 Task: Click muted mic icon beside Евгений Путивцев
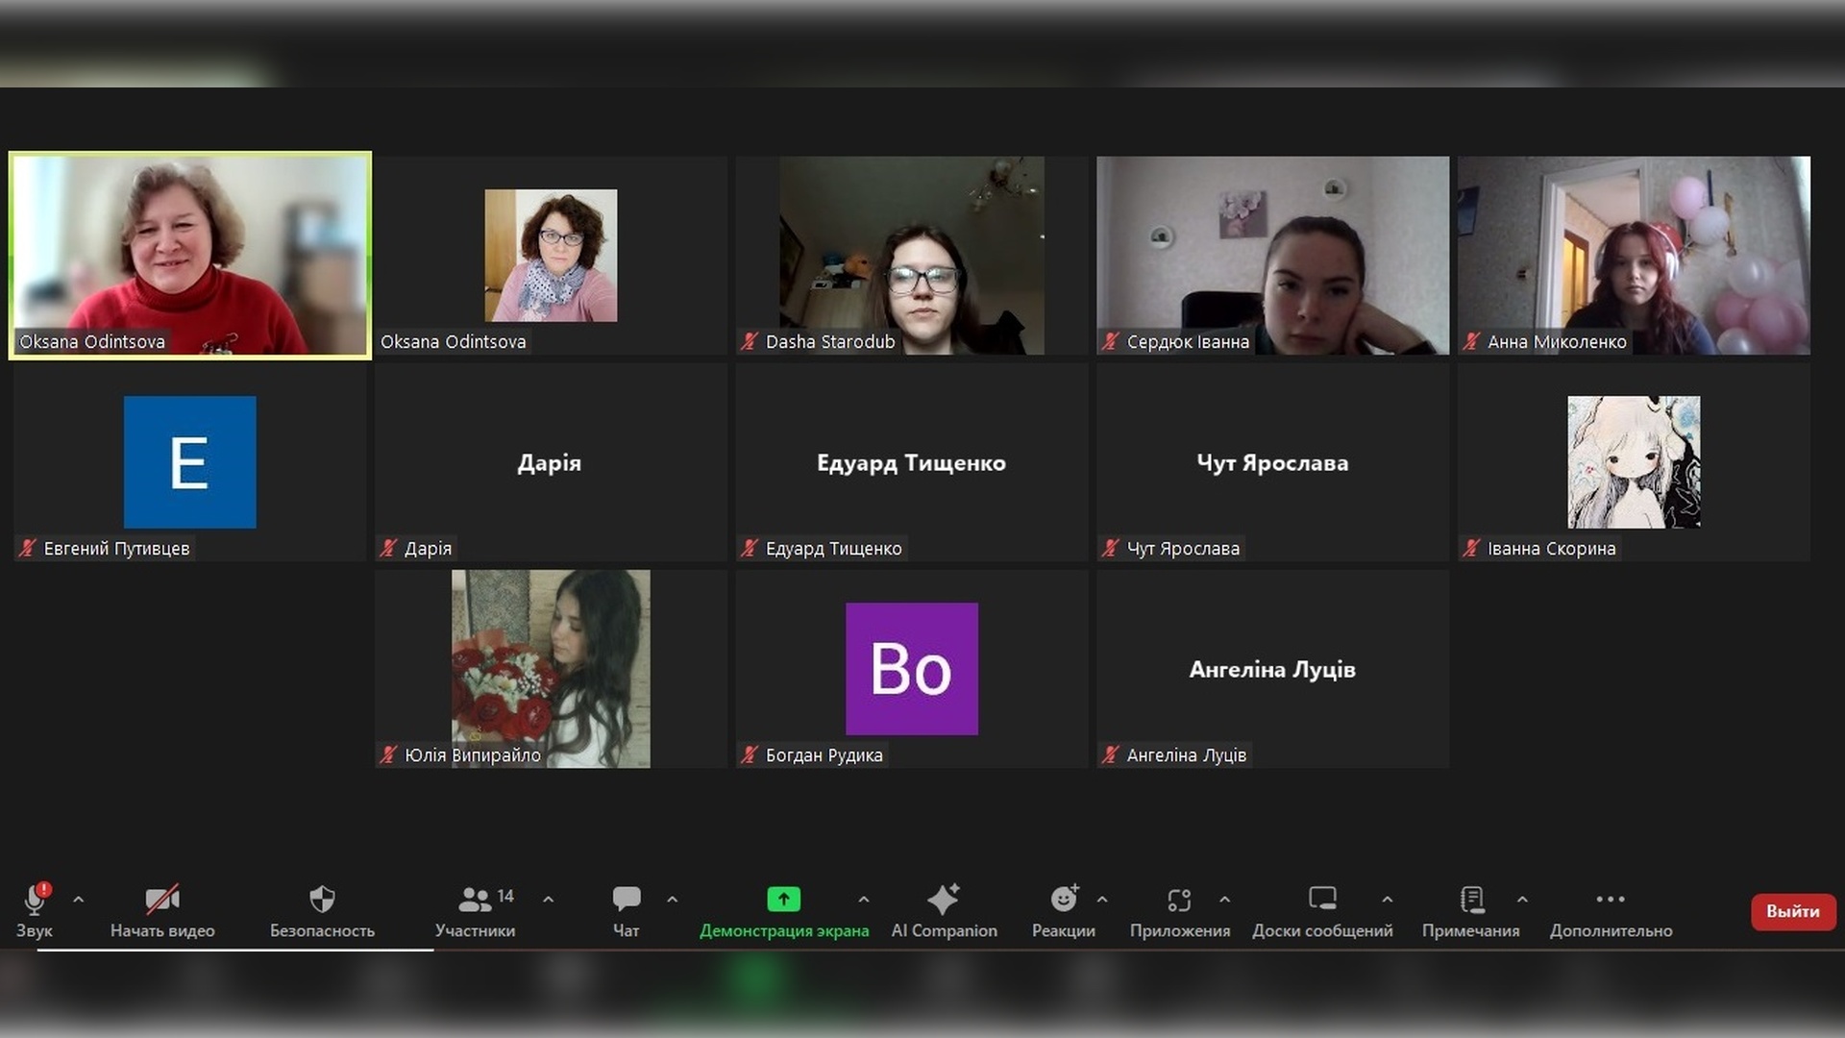(29, 548)
